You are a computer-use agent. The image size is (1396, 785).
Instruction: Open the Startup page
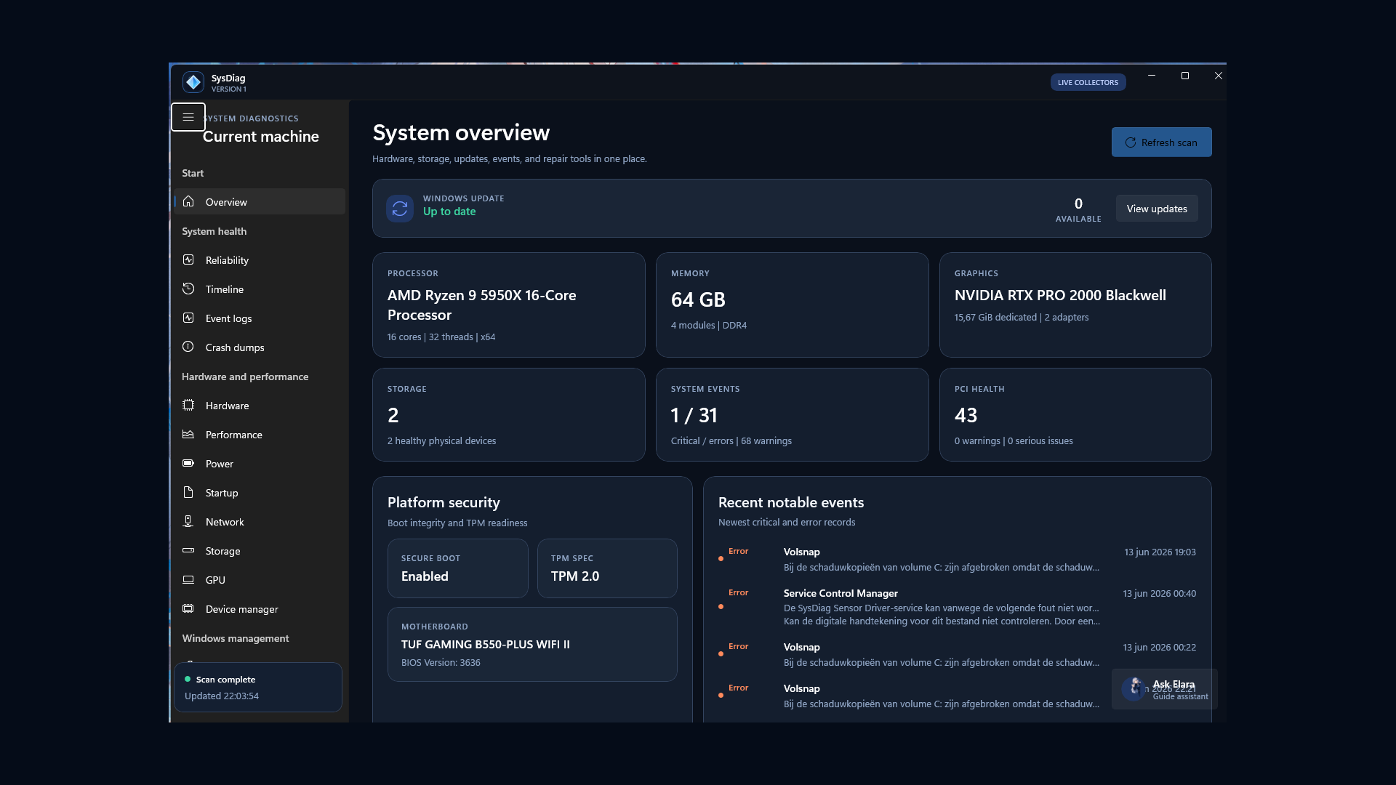260,492
